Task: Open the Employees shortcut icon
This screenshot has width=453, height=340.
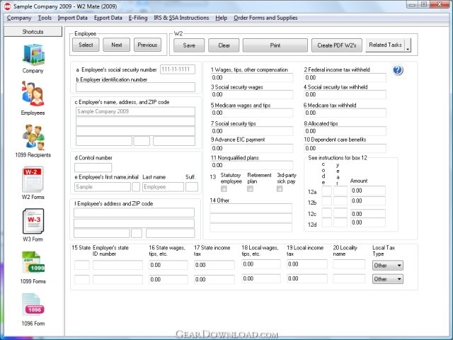Action: (33, 93)
